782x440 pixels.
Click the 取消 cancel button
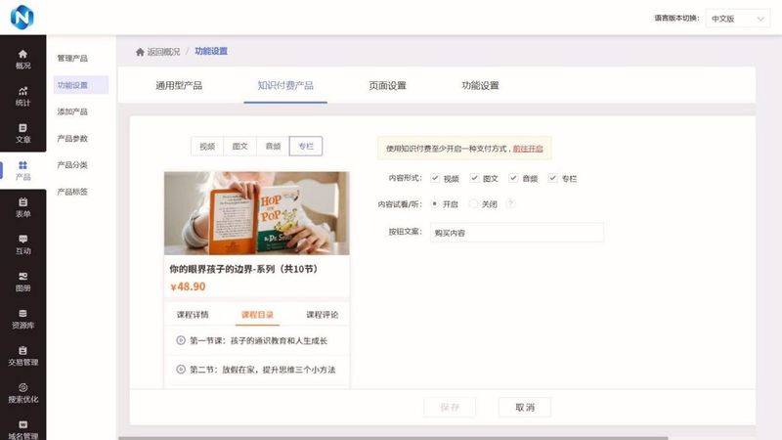(524, 407)
